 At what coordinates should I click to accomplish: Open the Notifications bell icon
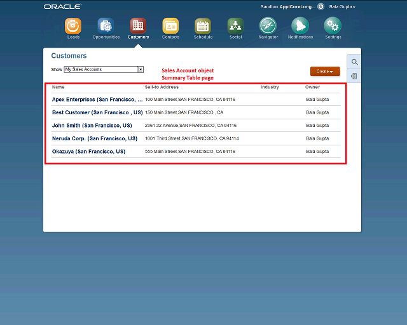tap(300, 26)
